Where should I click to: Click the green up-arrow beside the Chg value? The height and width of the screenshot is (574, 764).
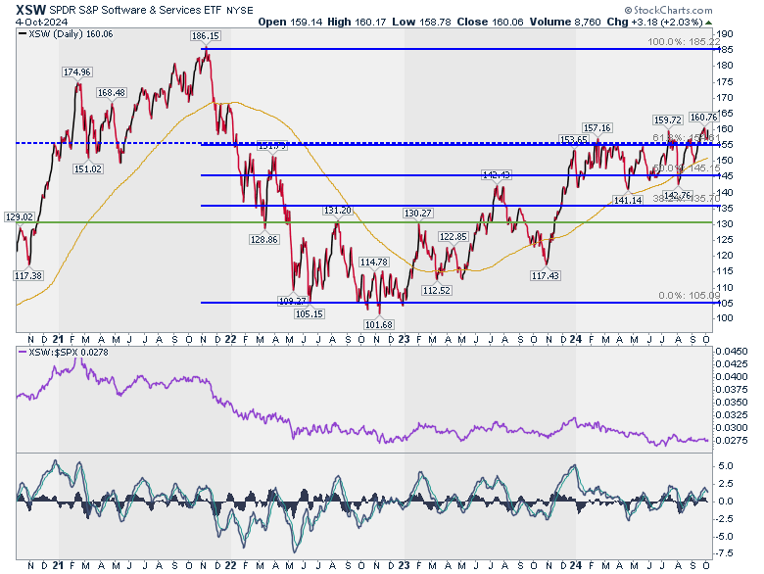708,23
